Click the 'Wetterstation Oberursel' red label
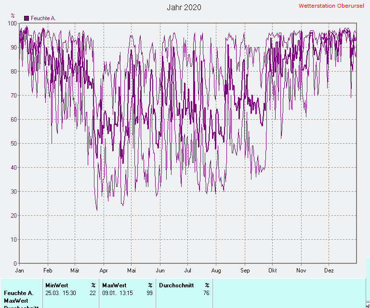Screen dimensions: 370x308 (x=331, y=6)
